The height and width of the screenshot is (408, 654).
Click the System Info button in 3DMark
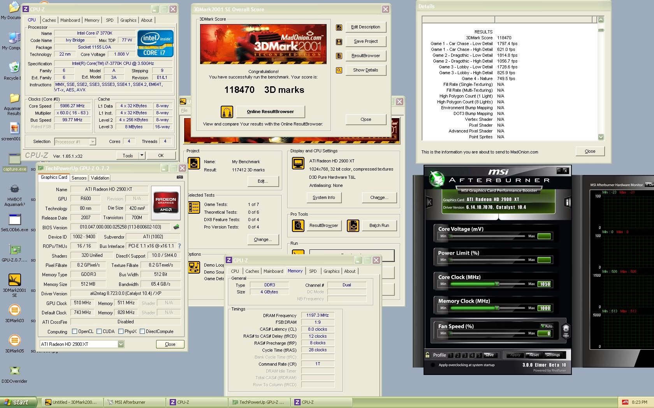[x=323, y=198]
